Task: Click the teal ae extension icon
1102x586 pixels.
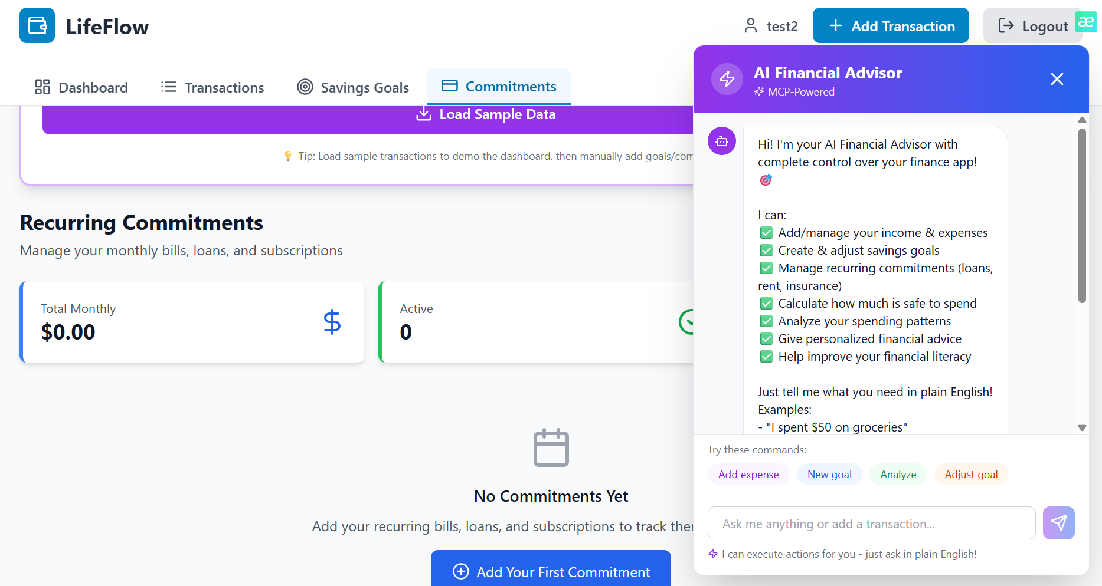Action: click(x=1086, y=22)
